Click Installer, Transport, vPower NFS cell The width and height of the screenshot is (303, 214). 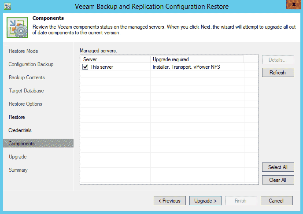point(186,67)
